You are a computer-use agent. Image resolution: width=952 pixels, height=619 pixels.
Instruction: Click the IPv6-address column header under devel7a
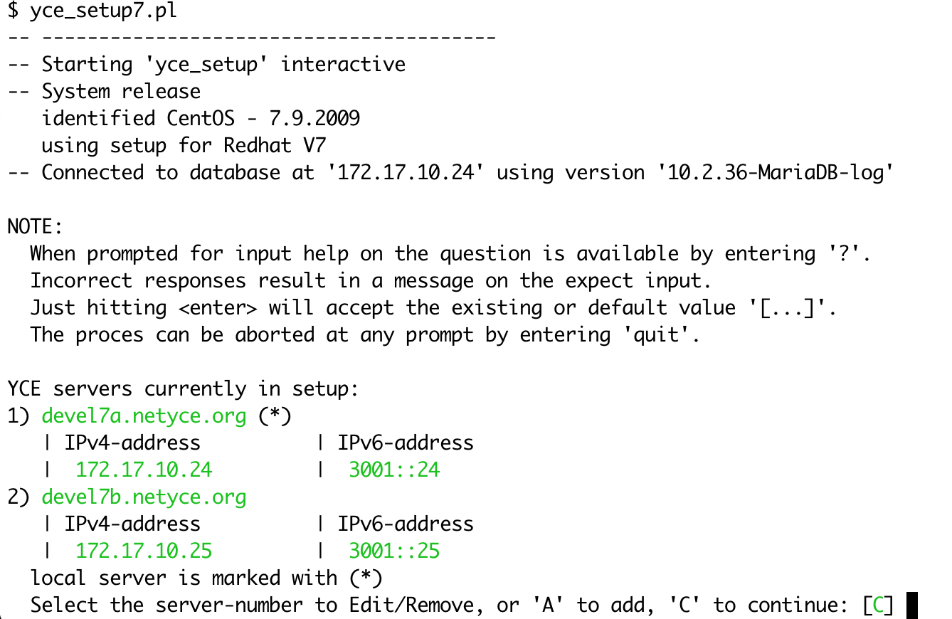tap(406, 443)
